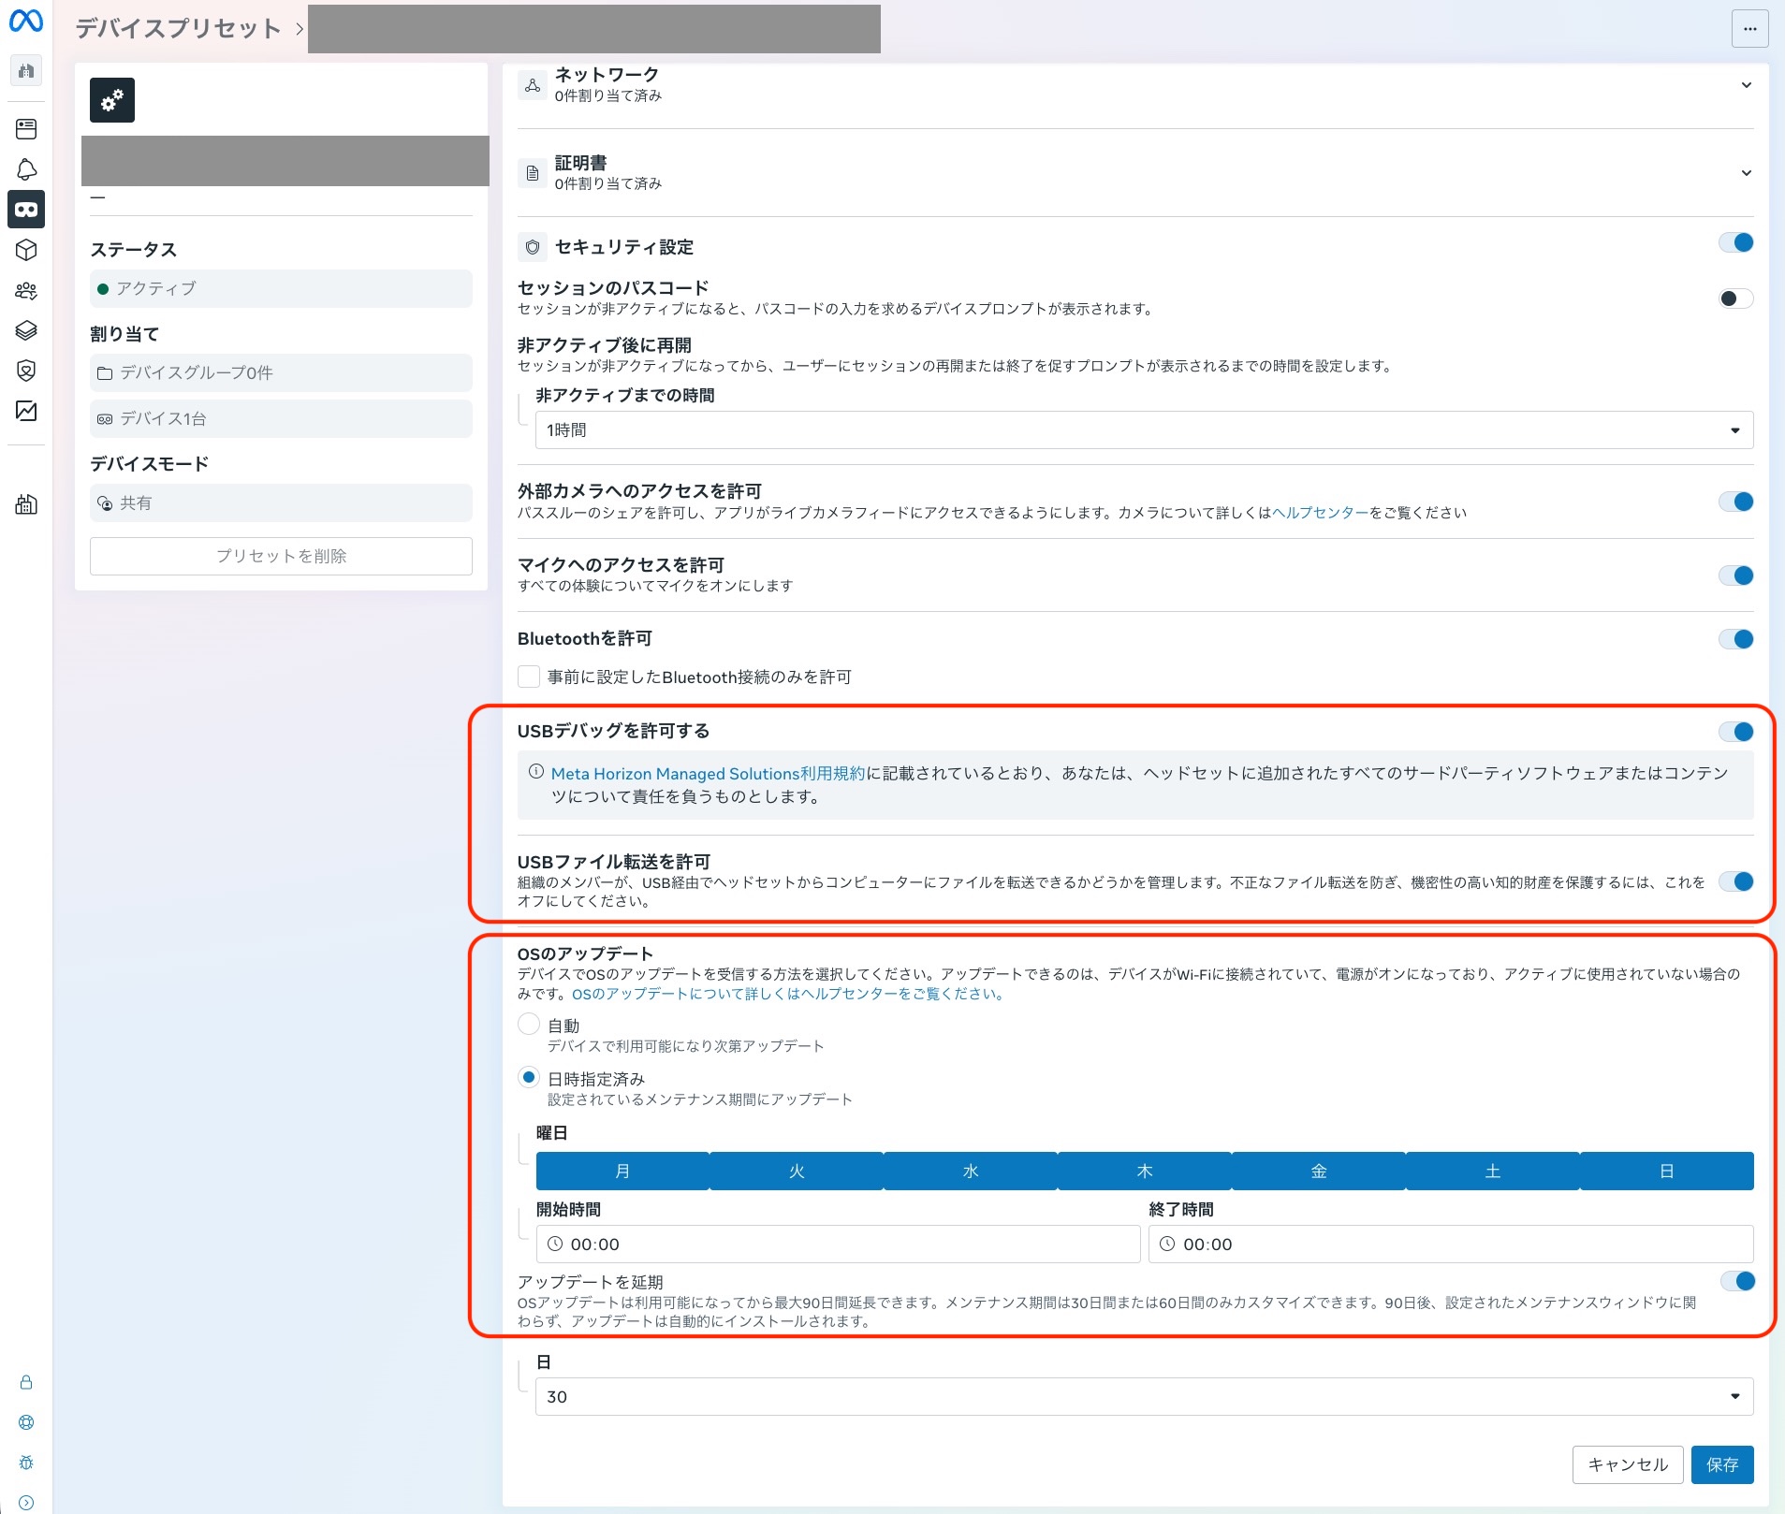The width and height of the screenshot is (1785, 1514).
Task: Open the analytics chart icon in sidebar
Action: click(x=26, y=411)
